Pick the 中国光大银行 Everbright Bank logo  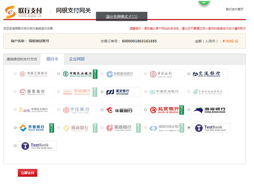click(x=36, y=110)
